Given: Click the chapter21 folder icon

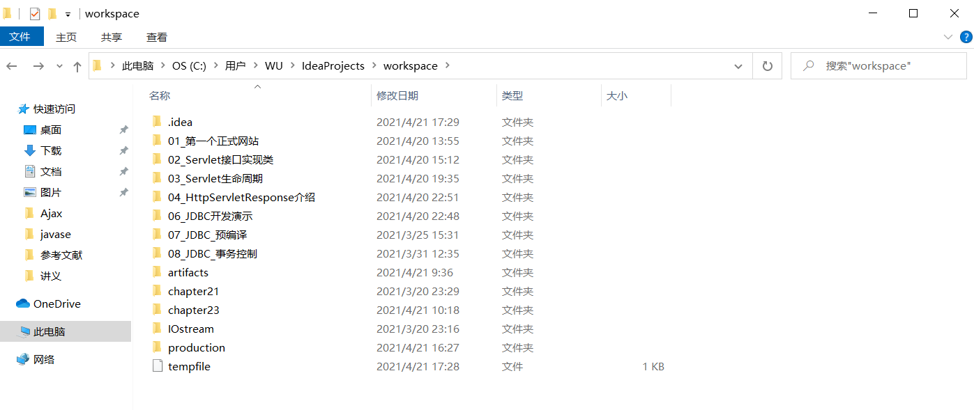Looking at the screenshot, I should (x=157, y=291).
